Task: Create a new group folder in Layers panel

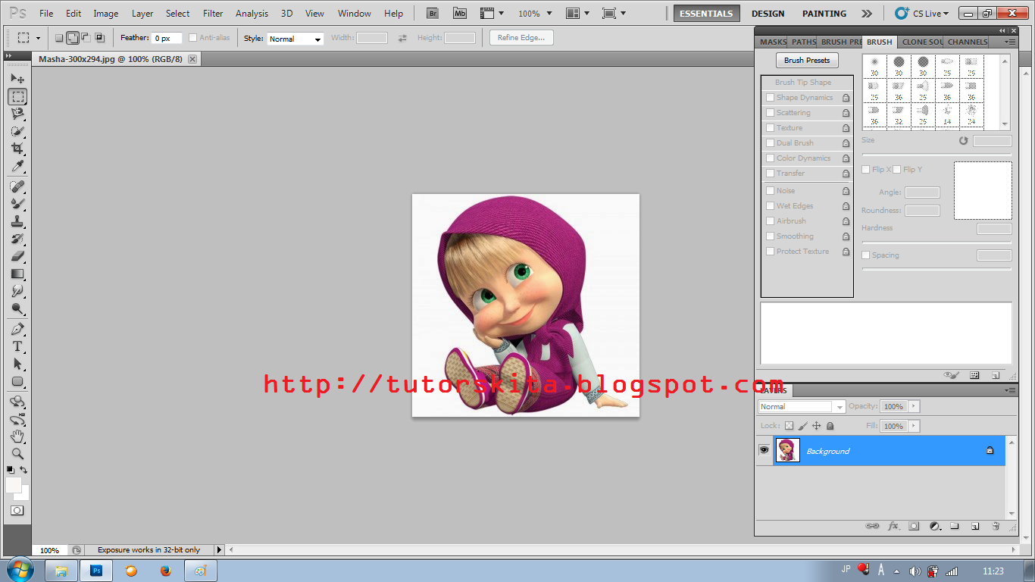Action: point(955,526)
